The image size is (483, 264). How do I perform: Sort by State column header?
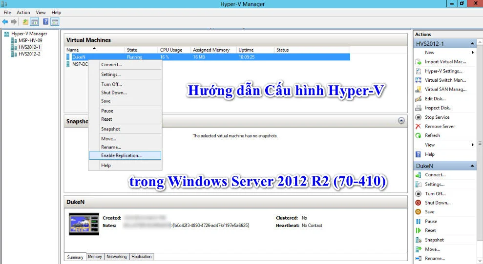point(141,50)
